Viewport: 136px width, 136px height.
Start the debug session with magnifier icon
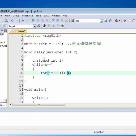tap(116, 21)
